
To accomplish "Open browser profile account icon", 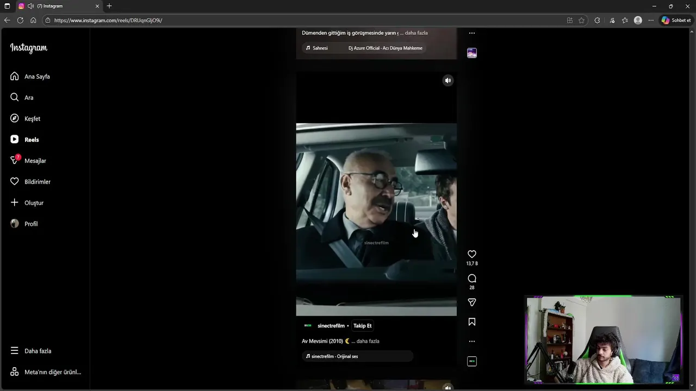I will [638, 20].
